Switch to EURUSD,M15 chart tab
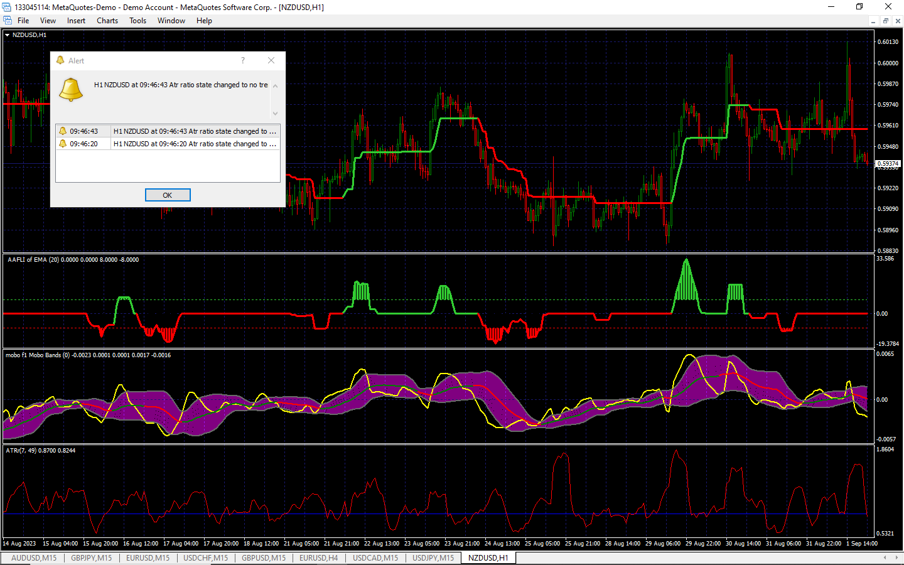 pyautogui.click(x=148, y=557)
